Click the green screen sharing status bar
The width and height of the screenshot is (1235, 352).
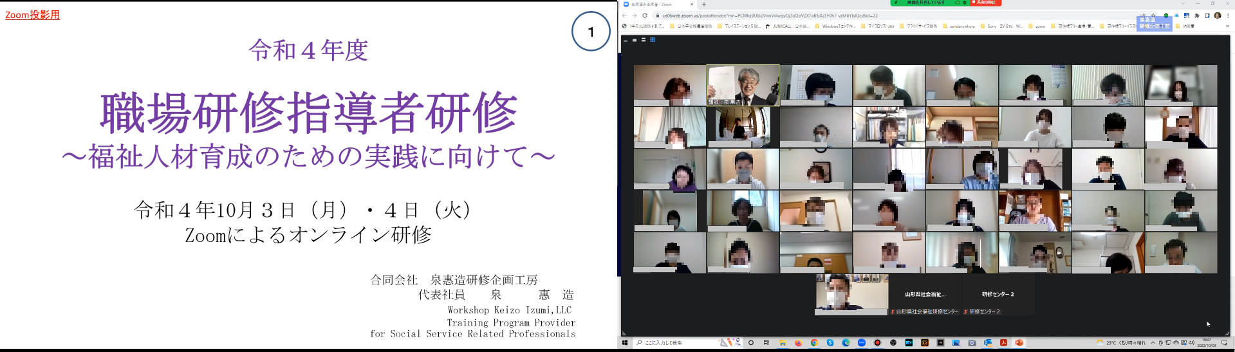(x=929, y=3)
